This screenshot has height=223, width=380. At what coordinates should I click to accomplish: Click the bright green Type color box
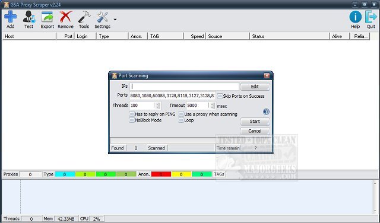106,174
